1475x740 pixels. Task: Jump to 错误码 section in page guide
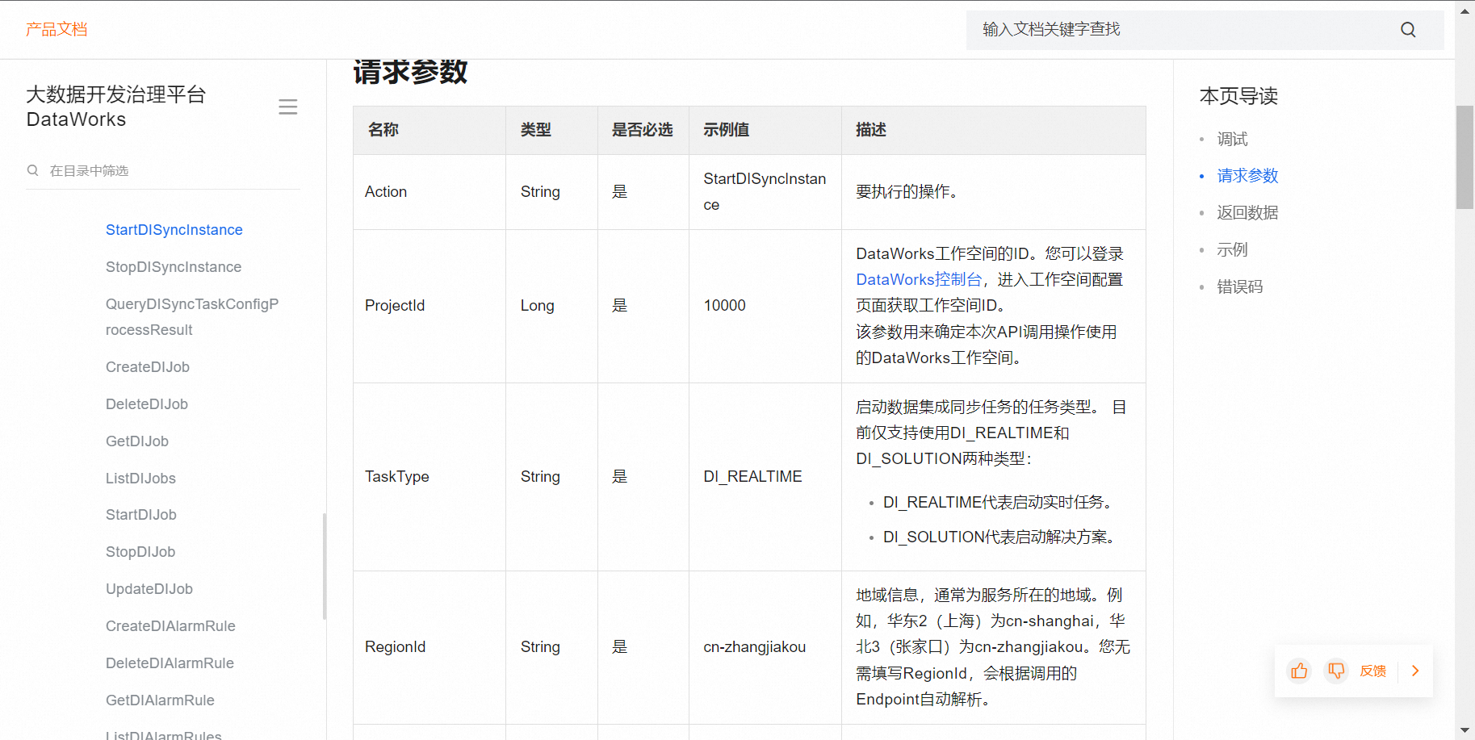(x=1239, y=287)
